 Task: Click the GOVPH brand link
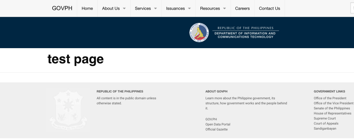pyautogui.click(x=62, y=8)
